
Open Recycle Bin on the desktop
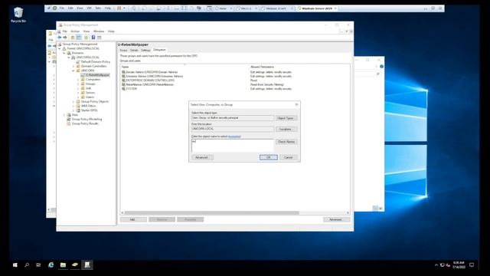click(18, 15)
